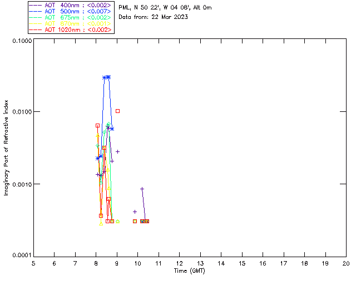Click the legend entry 'AOT 400nm : <0.002>'
The height and width of the screenshot is (285, 356).
coord(71,5)
